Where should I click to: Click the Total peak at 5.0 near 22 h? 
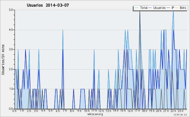174,12
